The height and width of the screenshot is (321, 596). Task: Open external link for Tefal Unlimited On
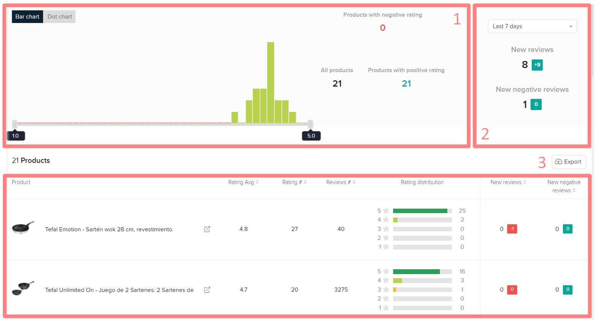[207, 290]
